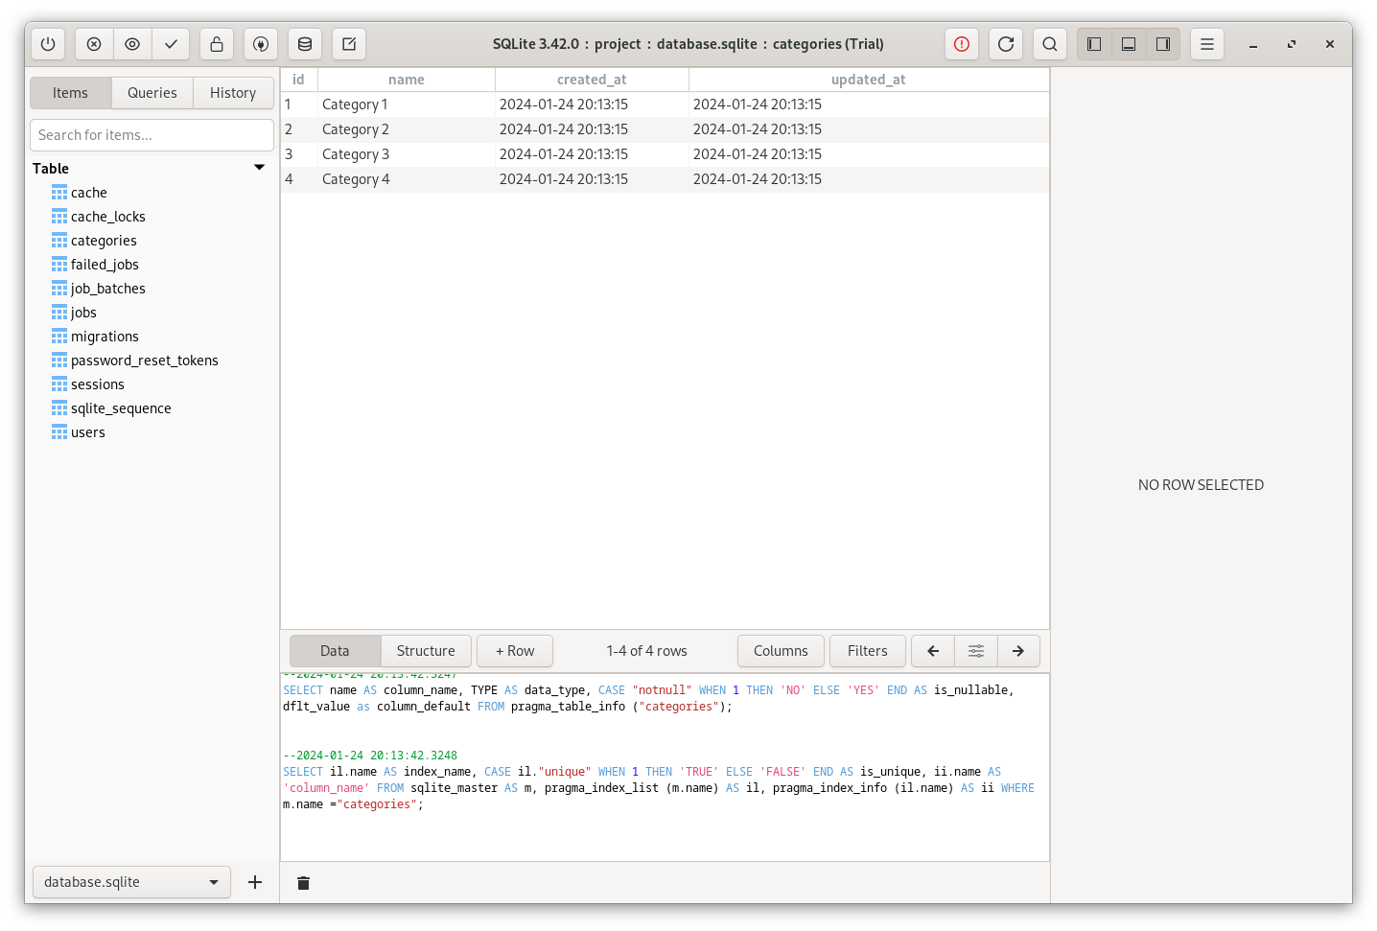
Task: Toggle the bottom console panel
Action: click(1129, 44)
